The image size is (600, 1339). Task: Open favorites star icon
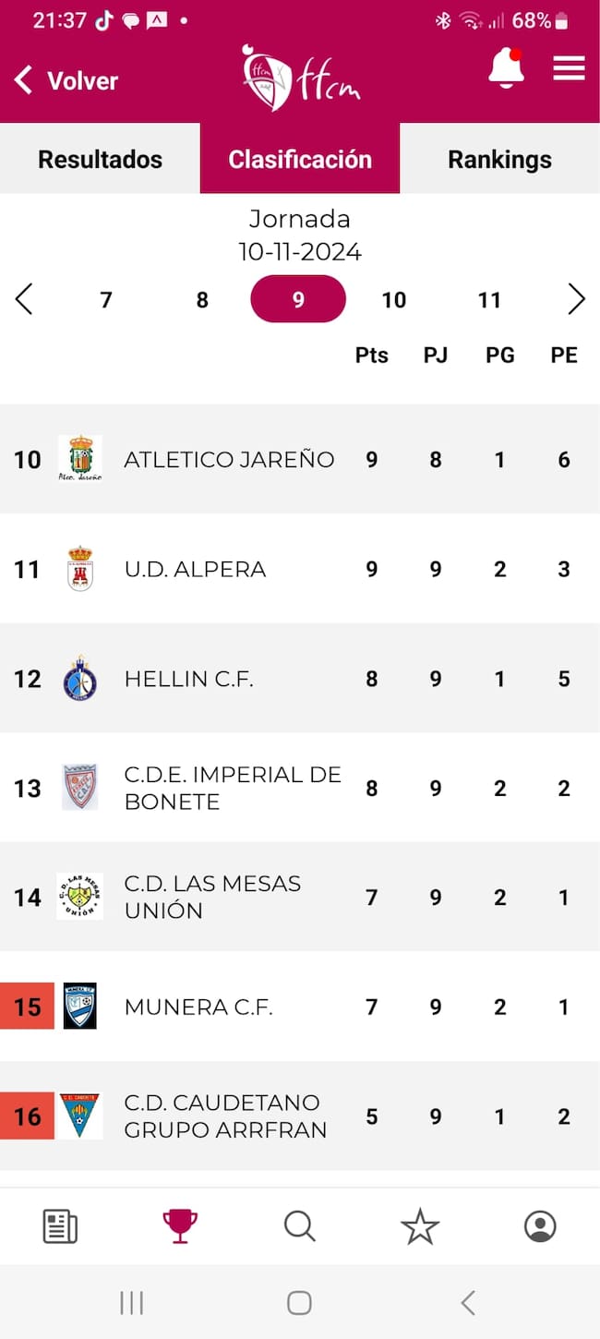pos(420,1226)
